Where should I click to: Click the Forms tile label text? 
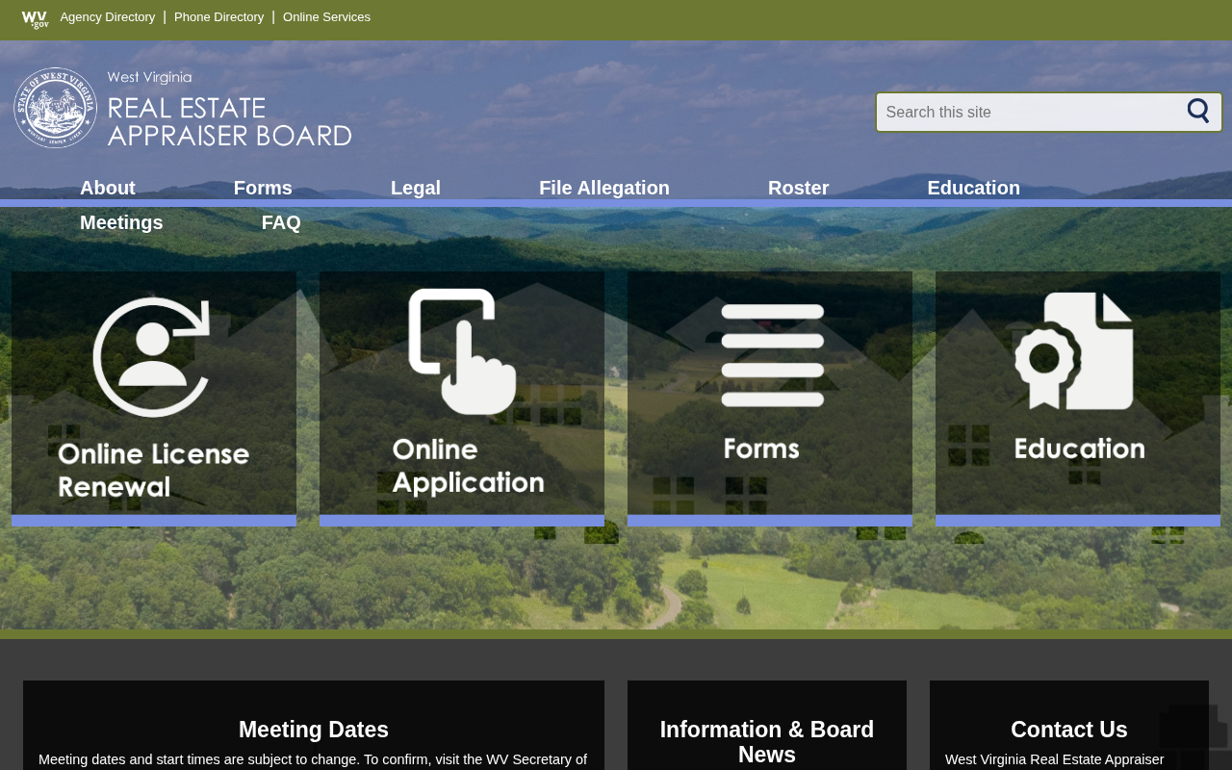(761, 449)
